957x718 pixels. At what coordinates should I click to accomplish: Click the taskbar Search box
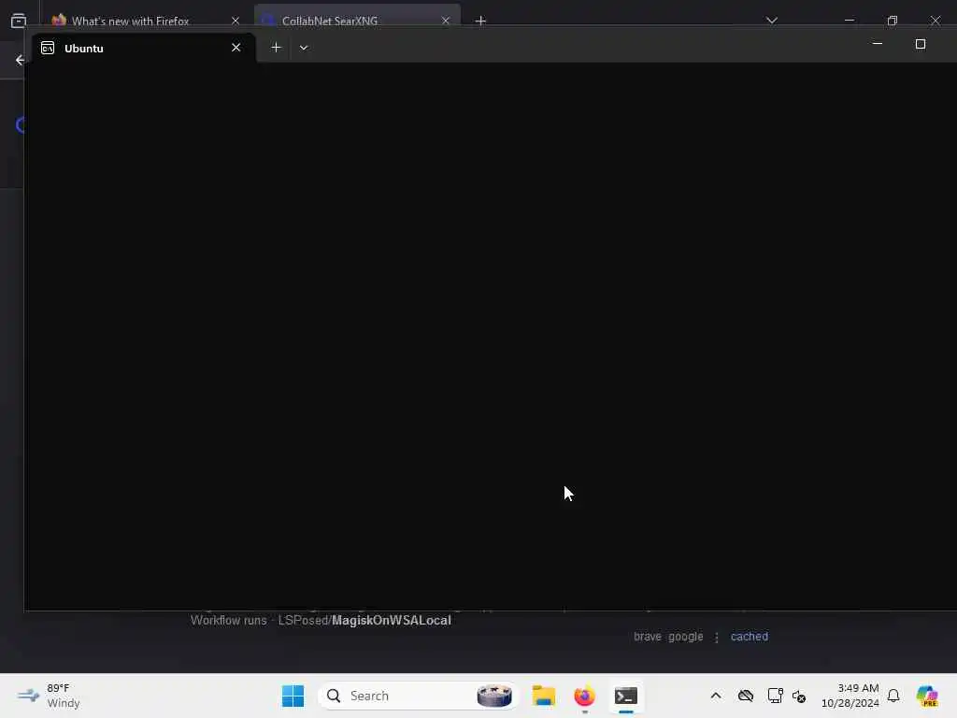pos(418,696)
